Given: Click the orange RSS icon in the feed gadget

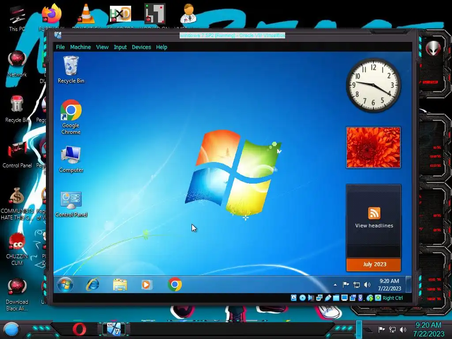Looking at the screenshot, I should [374, 213].
